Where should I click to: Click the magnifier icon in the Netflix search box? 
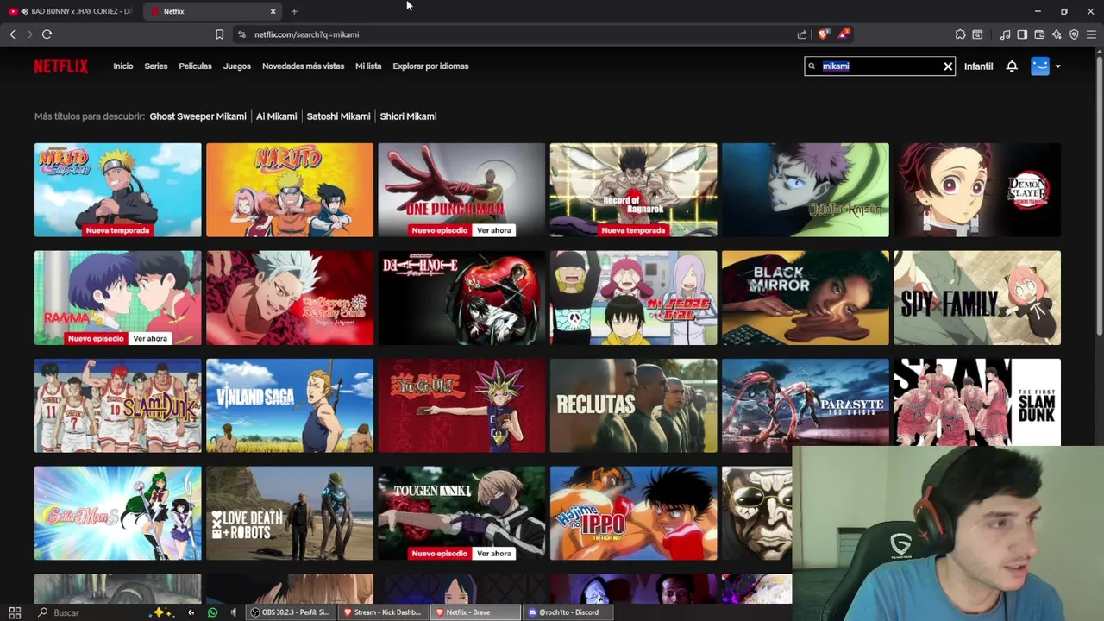click(812, 66)
